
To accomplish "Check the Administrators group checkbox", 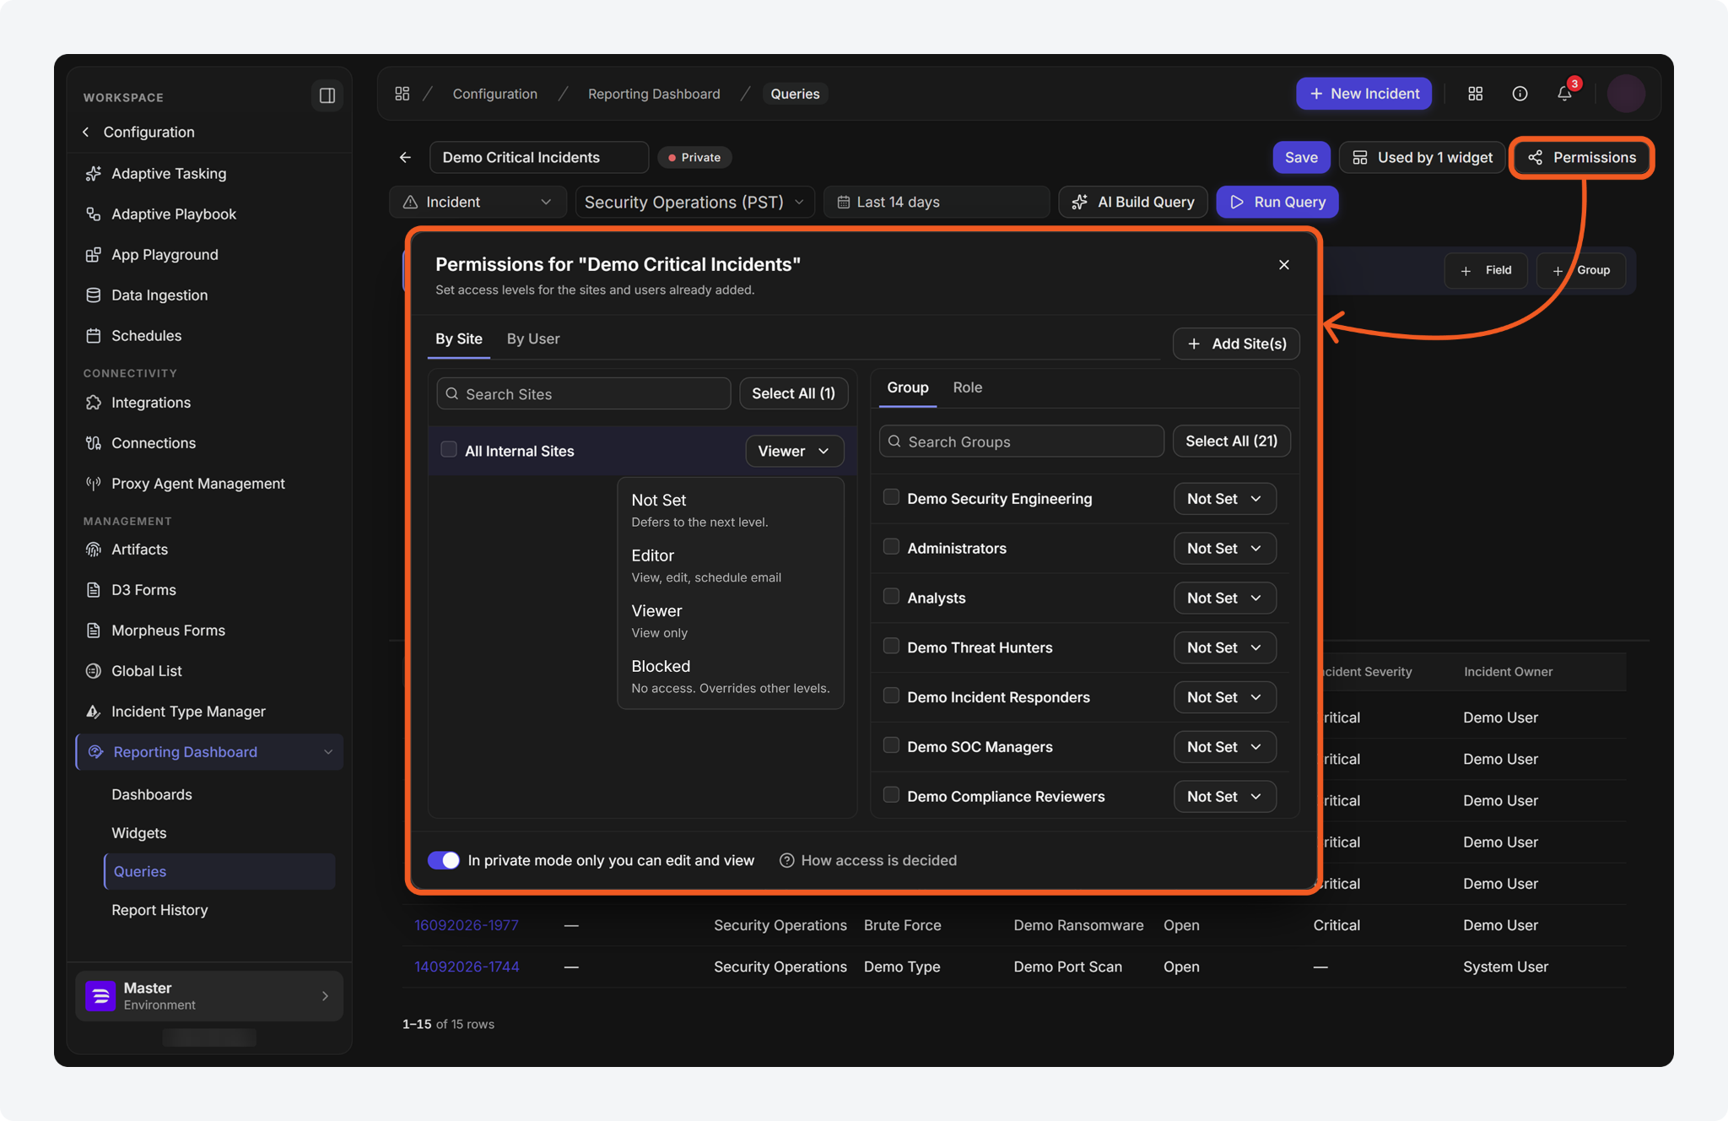I will [891, 547].
